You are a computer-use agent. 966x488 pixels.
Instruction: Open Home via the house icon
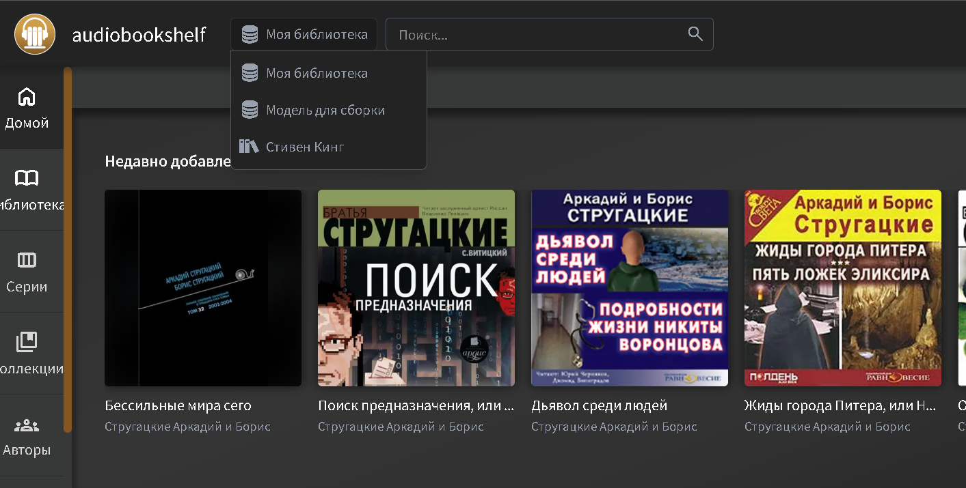[27, 97]
